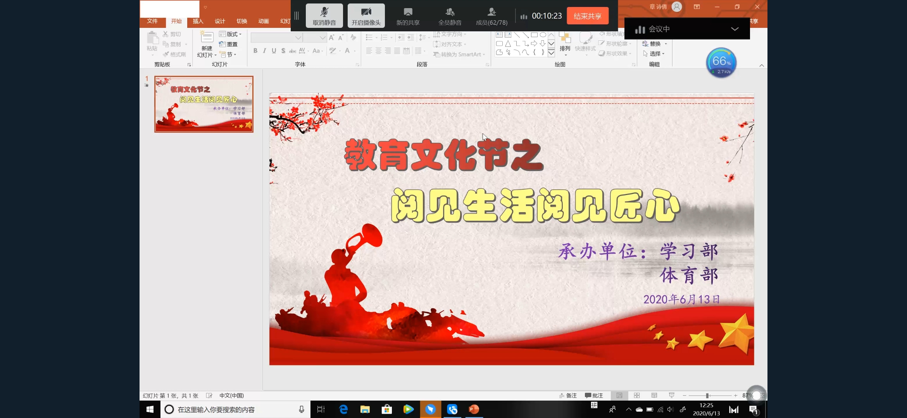Switch to the 设计 ribbon tab
The height and width of the screenshot is (418, 907).
coord(220,21)
